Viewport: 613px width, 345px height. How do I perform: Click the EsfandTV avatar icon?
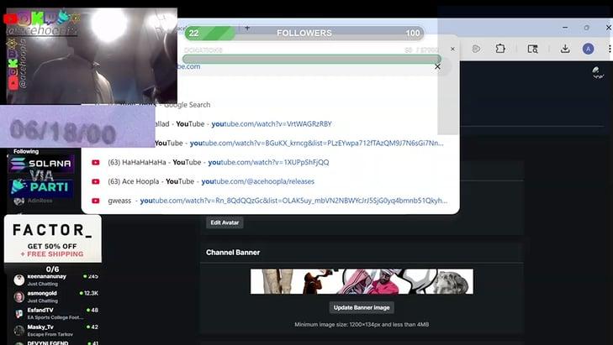(18, 314)
